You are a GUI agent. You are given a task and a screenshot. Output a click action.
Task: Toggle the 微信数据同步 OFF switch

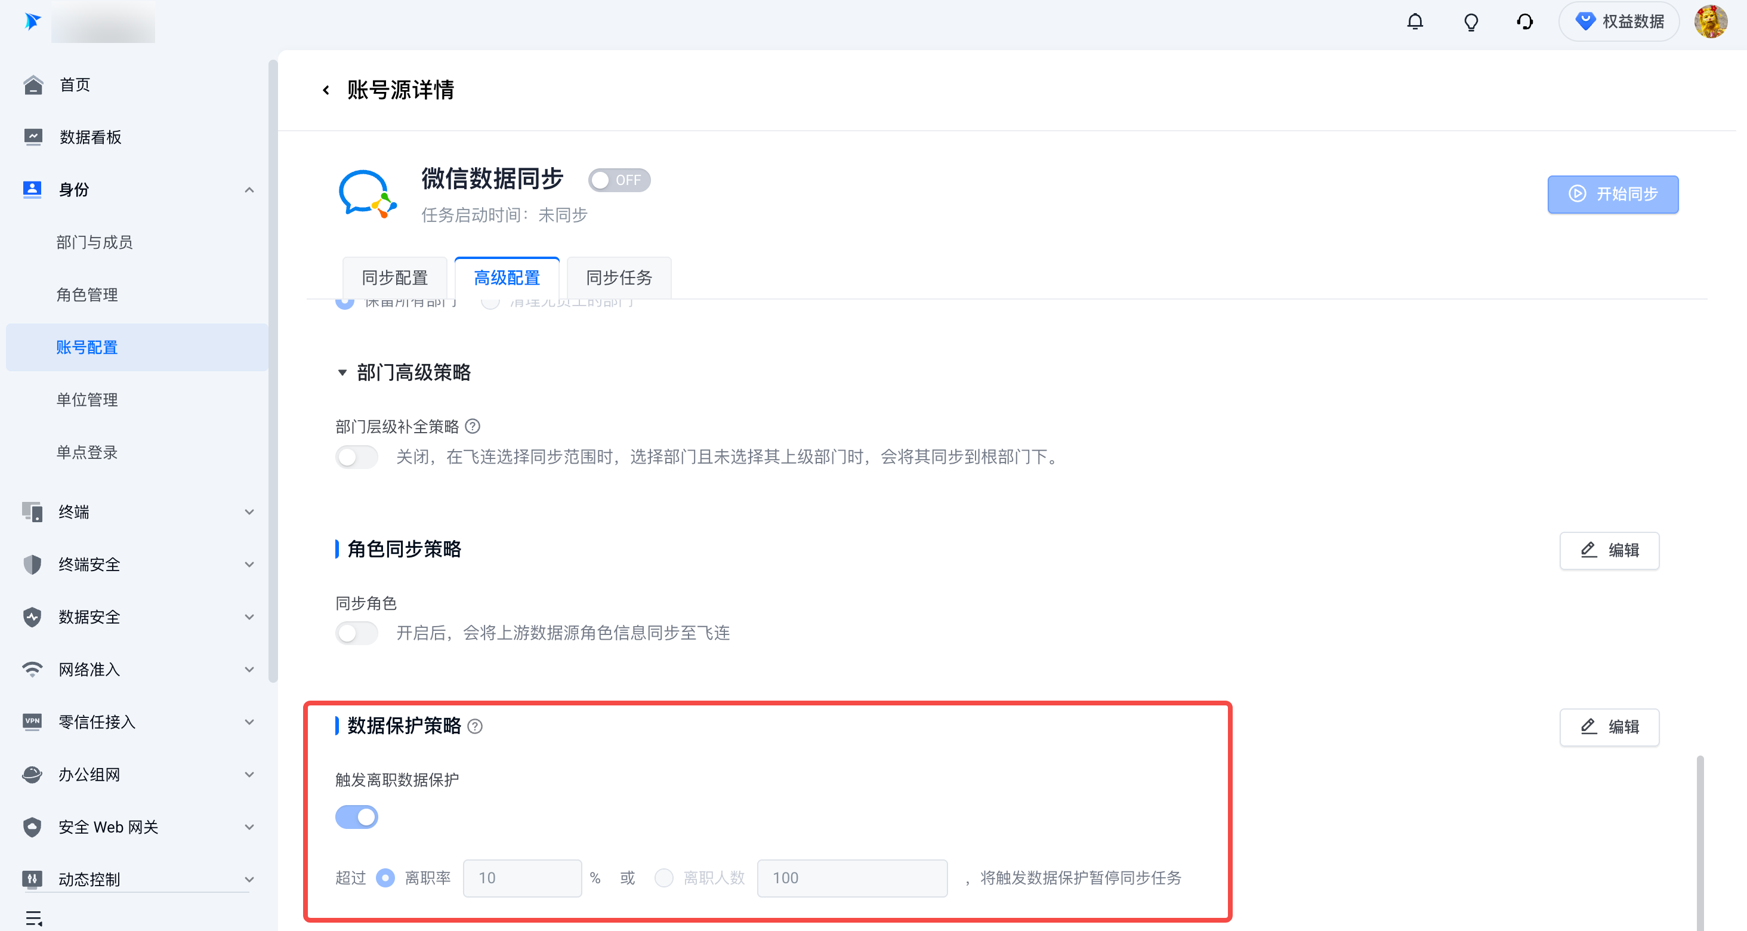pyautogui.click(x=619, y=180)
